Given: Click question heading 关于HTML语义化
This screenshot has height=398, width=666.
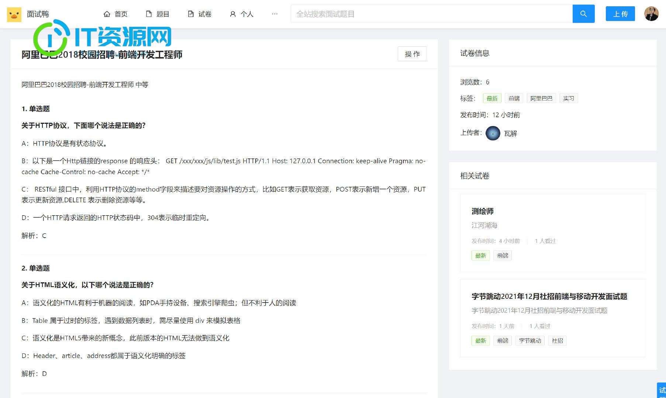Looking at the screenshot, I should [x=87, y=285].
